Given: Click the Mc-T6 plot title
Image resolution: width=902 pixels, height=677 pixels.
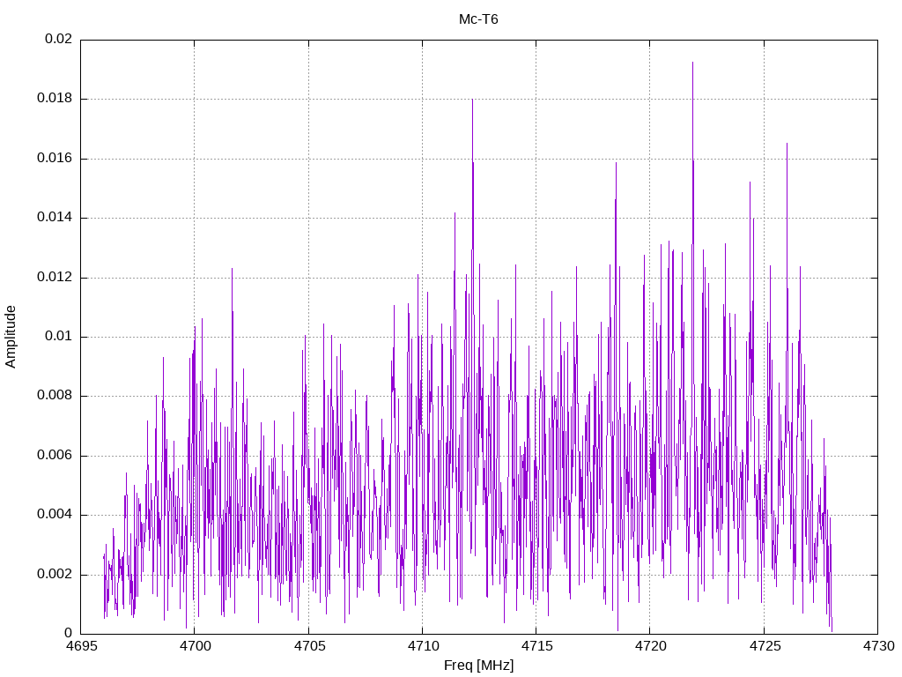Looking at the screenshot, I should click(x=478, y=19).
